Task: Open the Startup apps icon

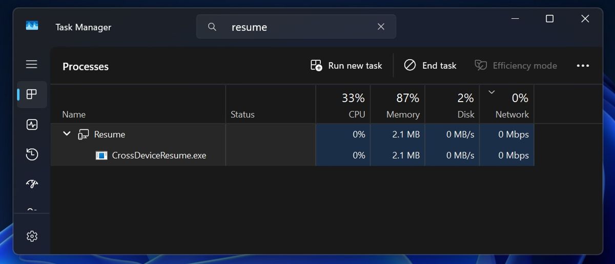Action: 32,184
